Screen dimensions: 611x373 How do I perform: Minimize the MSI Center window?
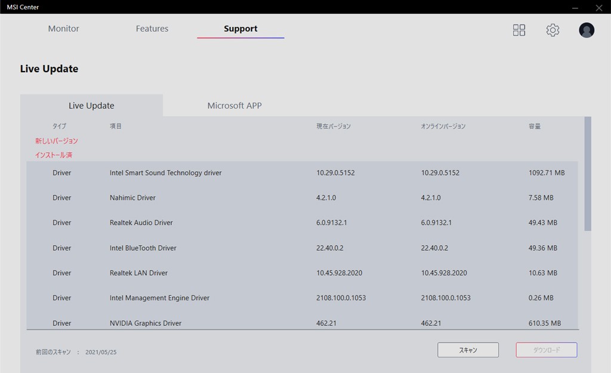(x=575, y=7)
